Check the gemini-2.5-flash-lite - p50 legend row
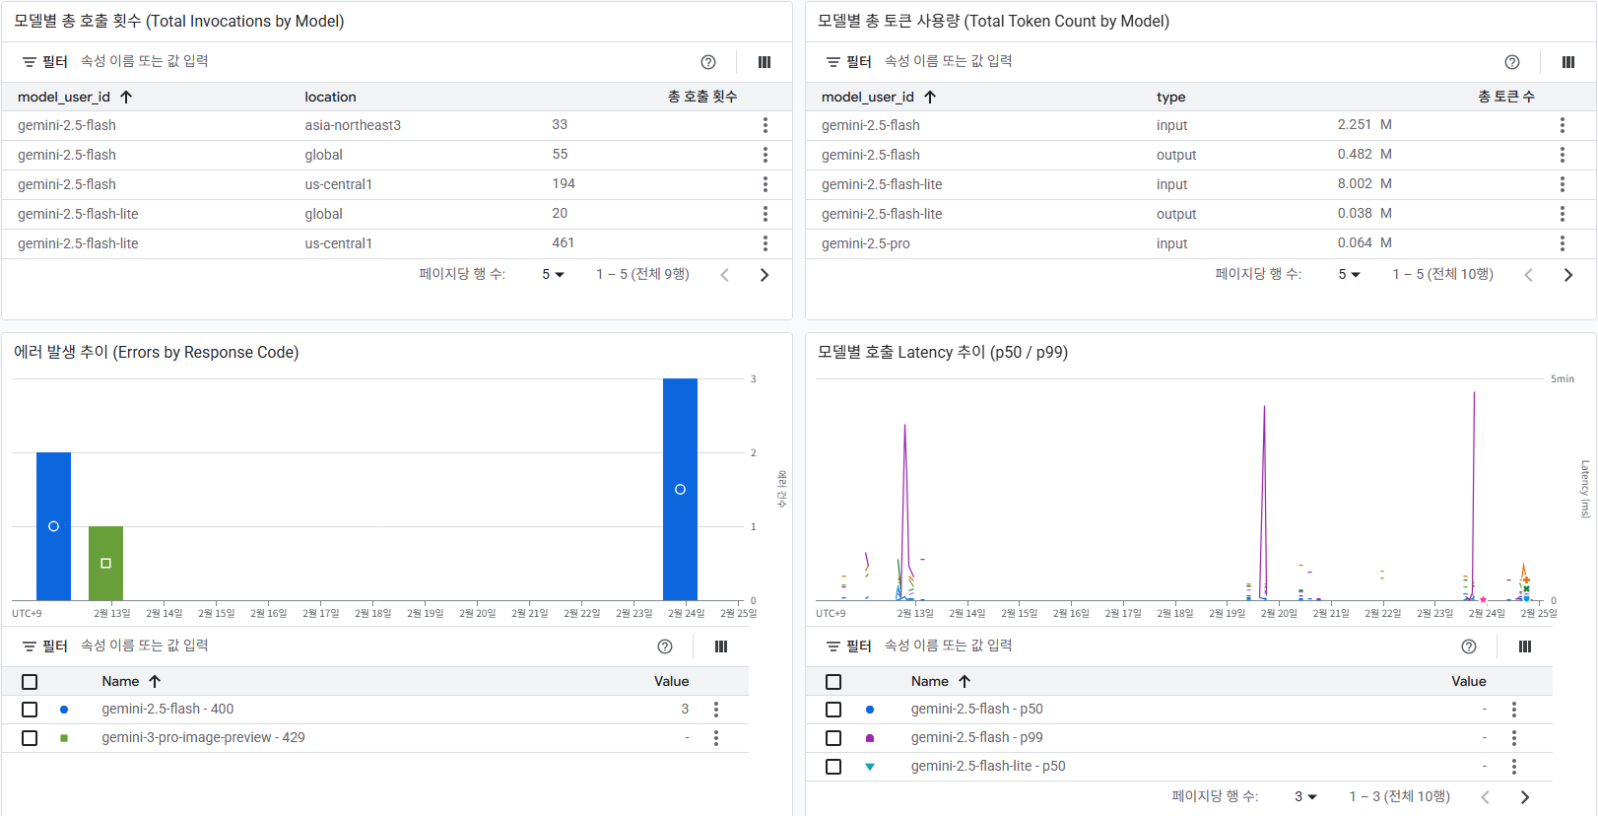 833,767
